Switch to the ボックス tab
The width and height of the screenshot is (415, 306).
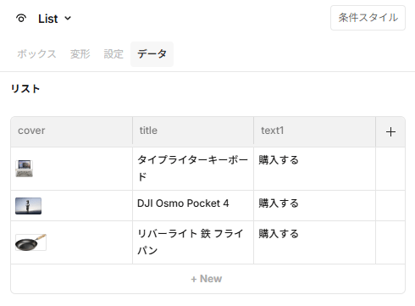(x=36, y=54)
